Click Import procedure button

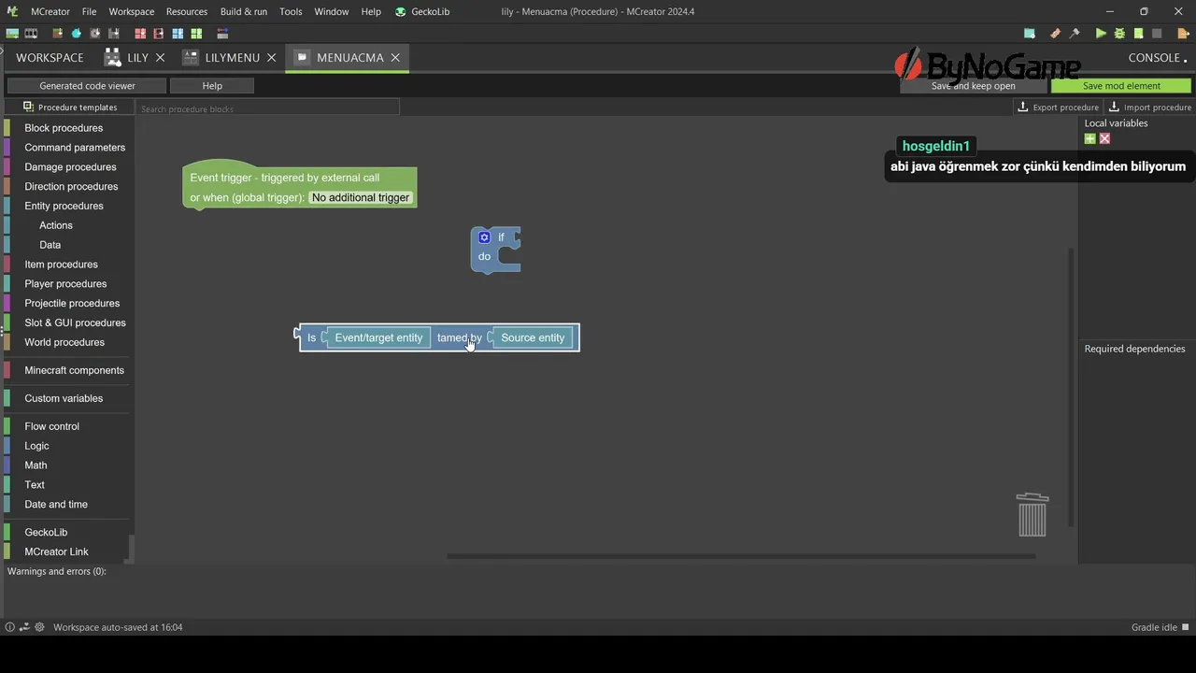[1149, 107]
